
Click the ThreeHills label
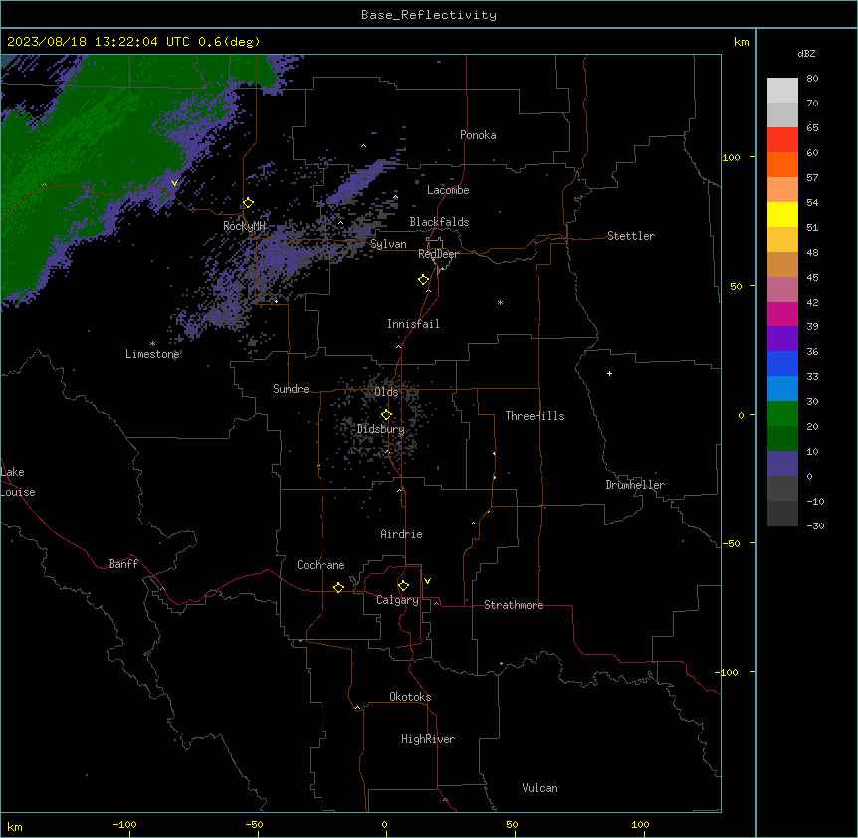pyautogui.click(x=535, y=416)
